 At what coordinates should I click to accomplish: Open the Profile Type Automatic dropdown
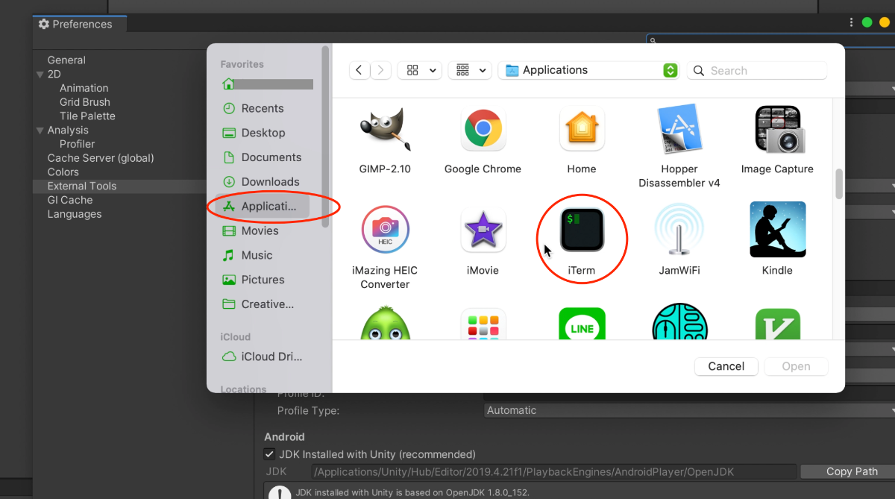tap(689, 410)
